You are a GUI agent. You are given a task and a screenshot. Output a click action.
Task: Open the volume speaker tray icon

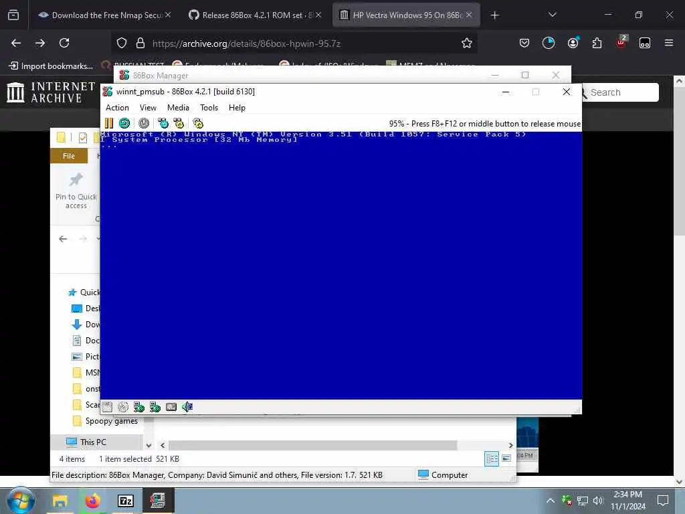(x=598, y=501)
